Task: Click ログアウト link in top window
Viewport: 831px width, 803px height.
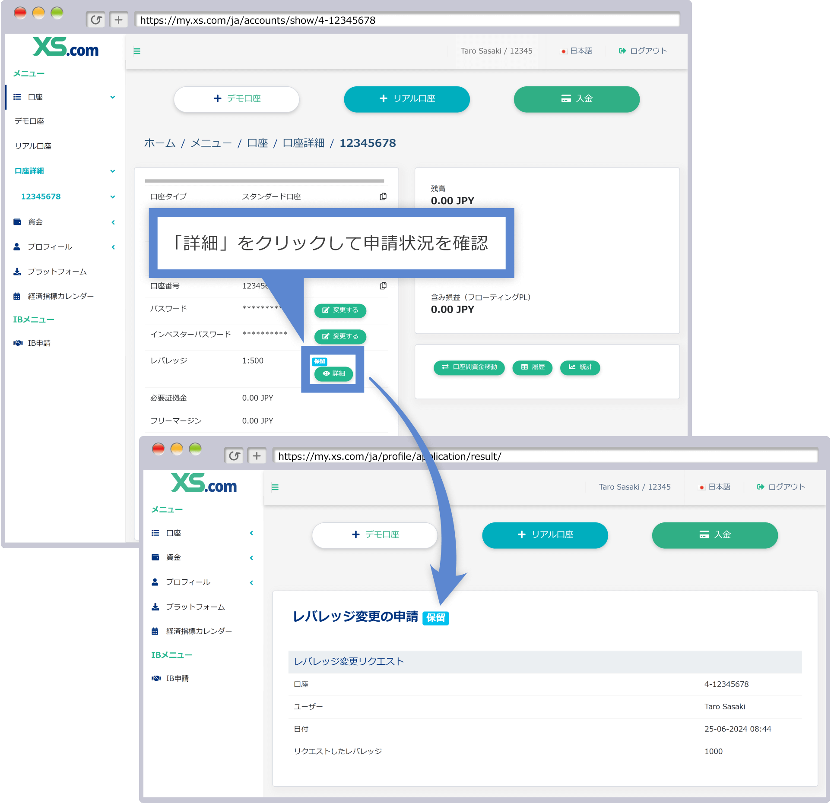Action: 643,51
